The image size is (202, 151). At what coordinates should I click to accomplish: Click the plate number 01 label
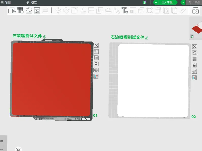95,115
